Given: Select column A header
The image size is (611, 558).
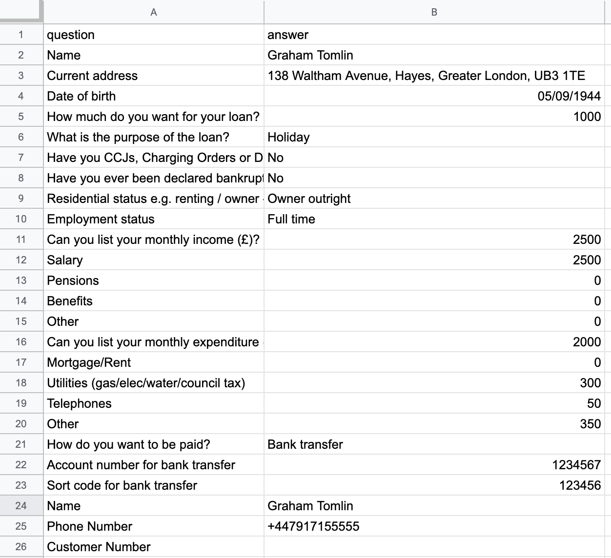Looking at the screenshot, I should pos(154,12).
